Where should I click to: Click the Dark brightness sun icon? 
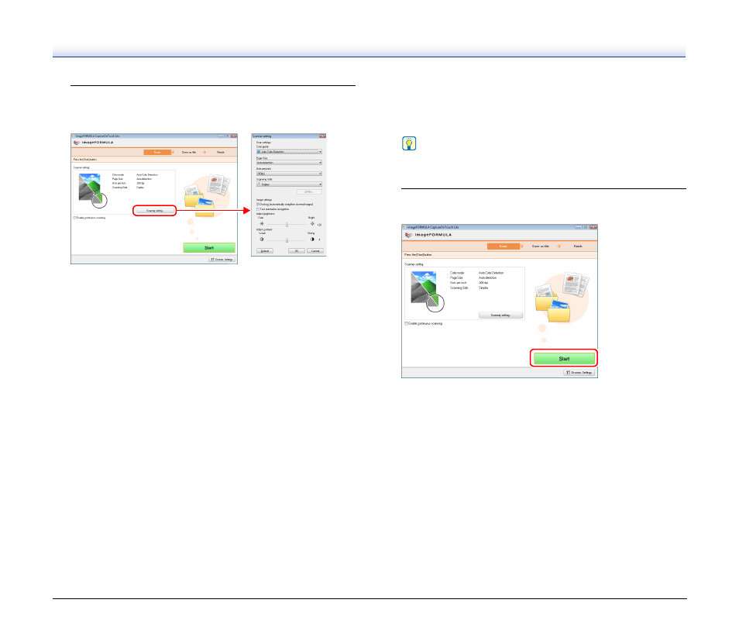pyautogui.click(x=262, y=223)
